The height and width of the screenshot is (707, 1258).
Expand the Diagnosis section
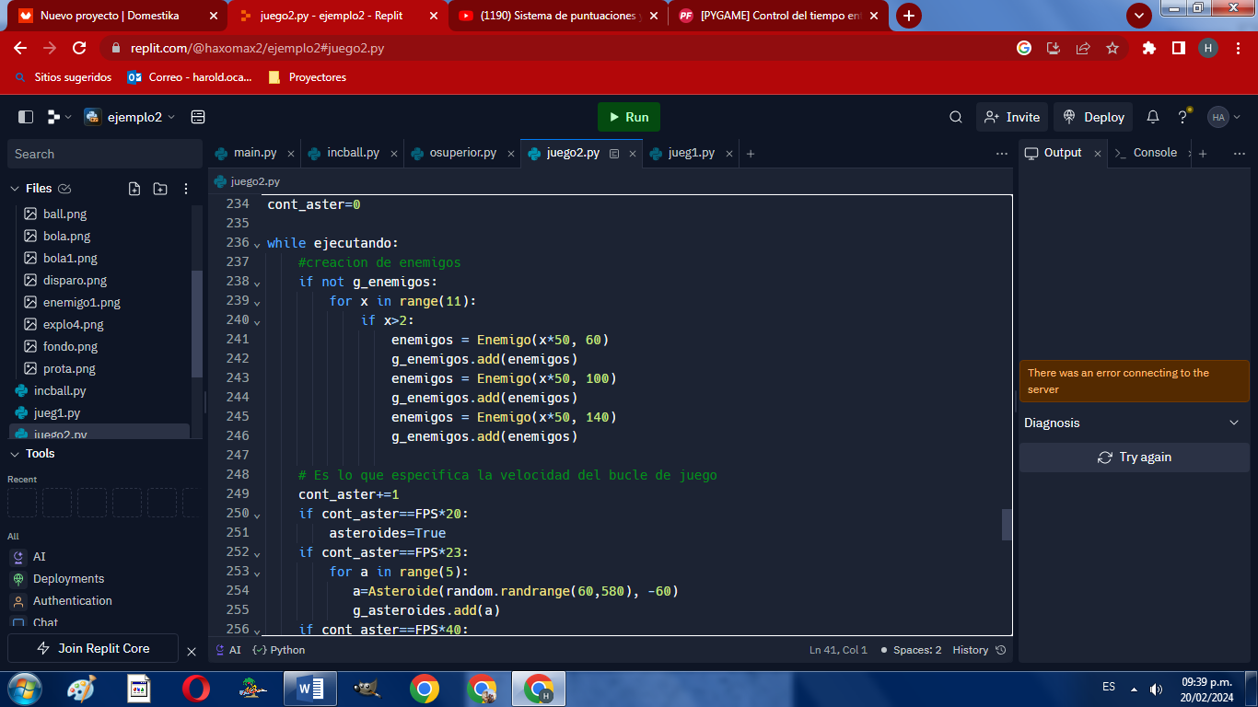[1135, 423]
